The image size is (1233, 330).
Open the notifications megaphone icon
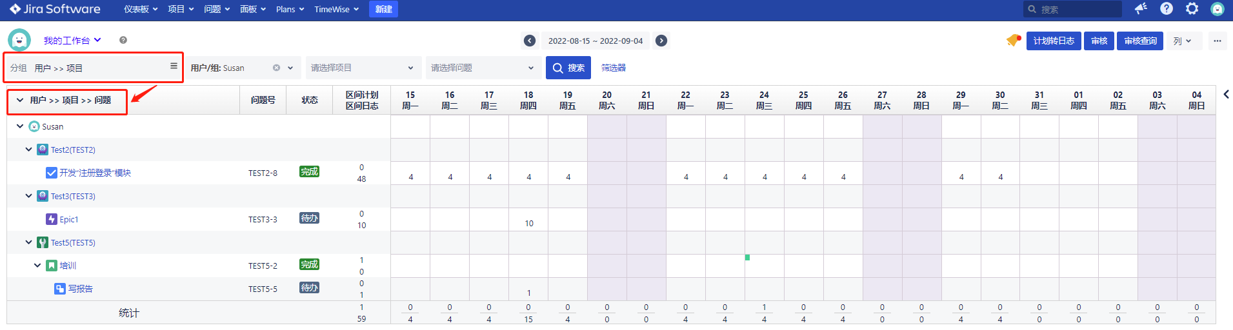(1141, 8)
